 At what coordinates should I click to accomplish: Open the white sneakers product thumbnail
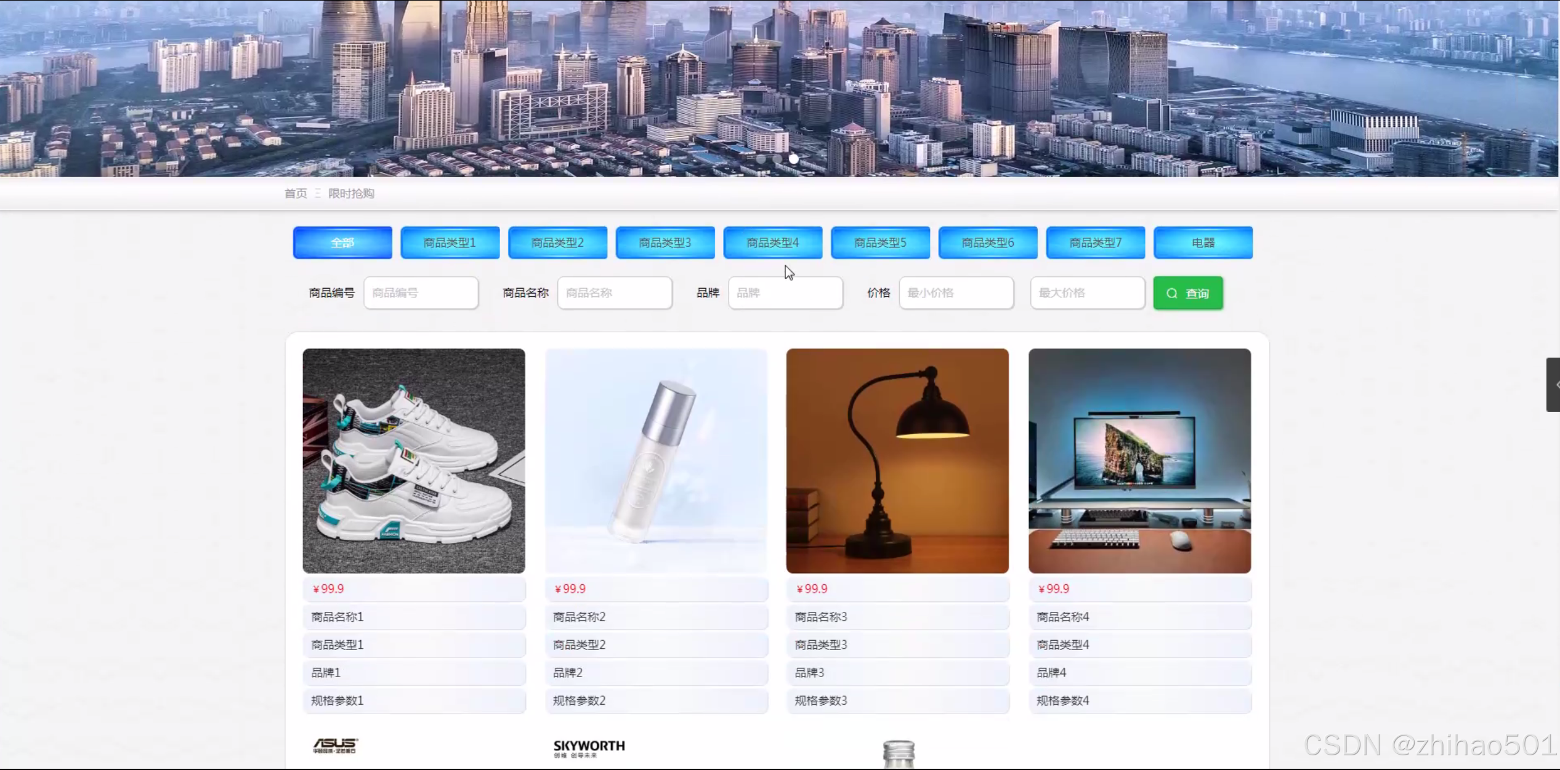point(414,461)
